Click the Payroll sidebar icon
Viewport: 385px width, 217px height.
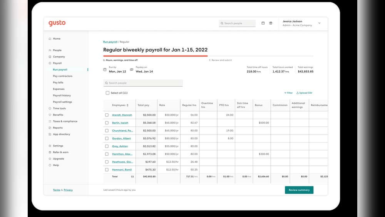[50, 63]
